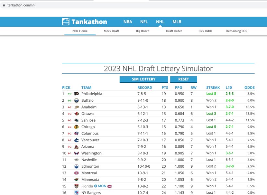Click the STREAK column header
The width and height of the screenshot is (267, 195).
213,88
